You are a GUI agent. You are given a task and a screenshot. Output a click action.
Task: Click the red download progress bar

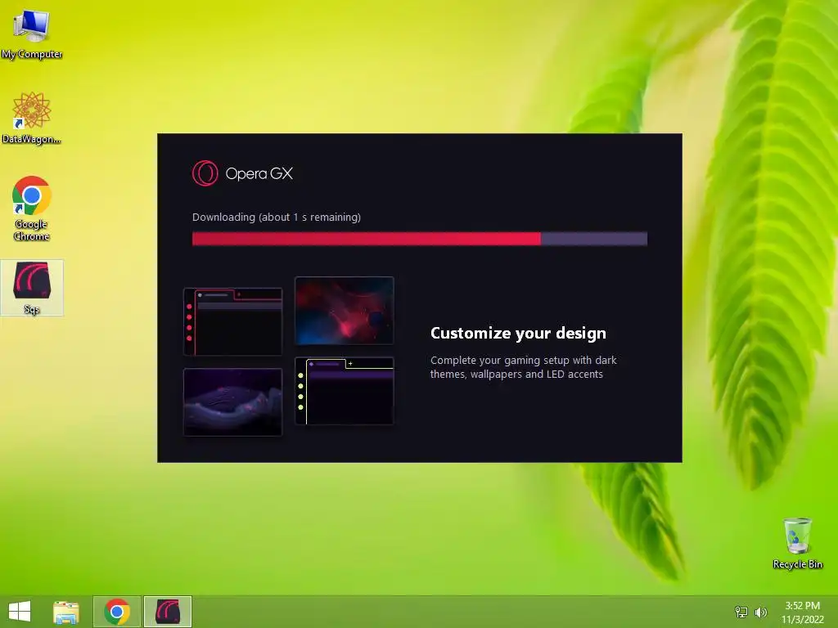420,239
